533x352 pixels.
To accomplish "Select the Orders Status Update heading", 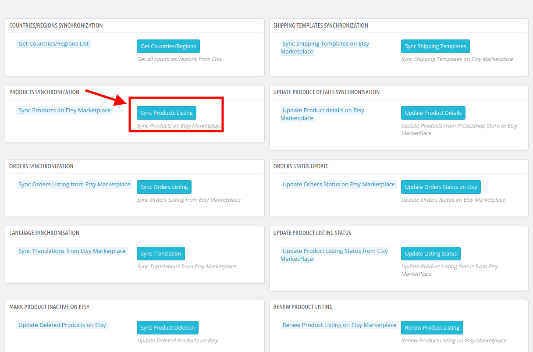I will point(301,167).
